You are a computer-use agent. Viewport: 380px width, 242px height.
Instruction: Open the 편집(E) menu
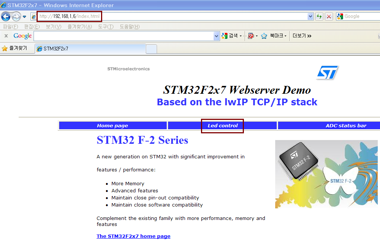tap(32, 27)
